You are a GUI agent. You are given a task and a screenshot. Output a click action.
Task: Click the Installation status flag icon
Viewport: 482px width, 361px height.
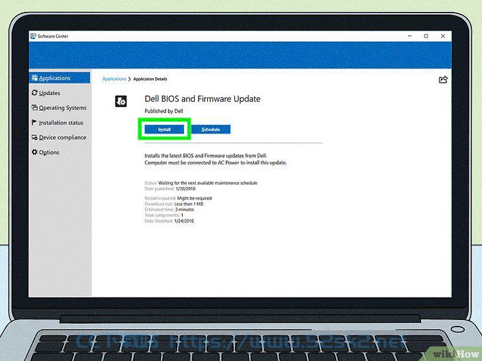pos(34,122)
